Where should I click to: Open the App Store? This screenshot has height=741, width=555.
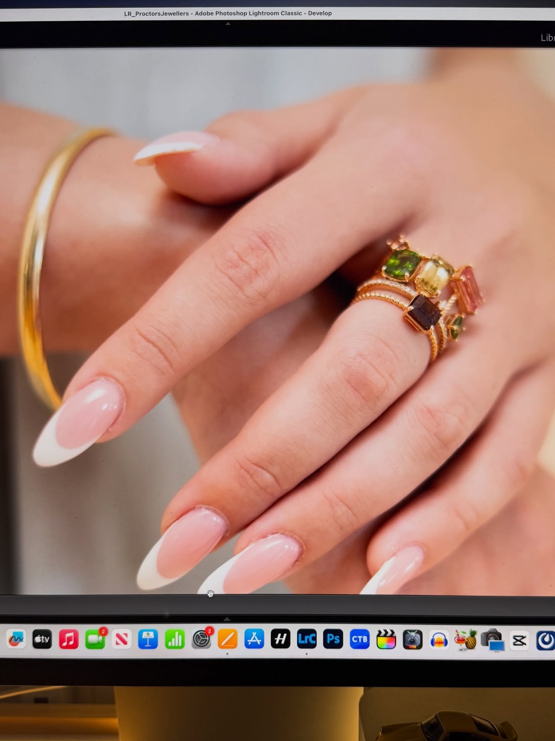tap(254, 639)
